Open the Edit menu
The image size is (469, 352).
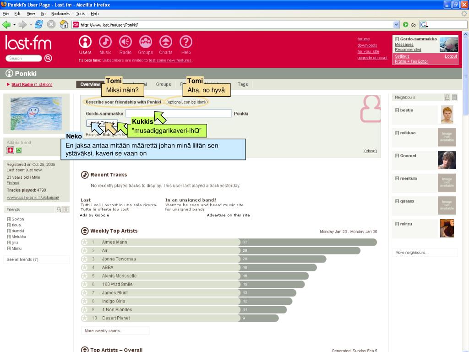pos(18,14)
